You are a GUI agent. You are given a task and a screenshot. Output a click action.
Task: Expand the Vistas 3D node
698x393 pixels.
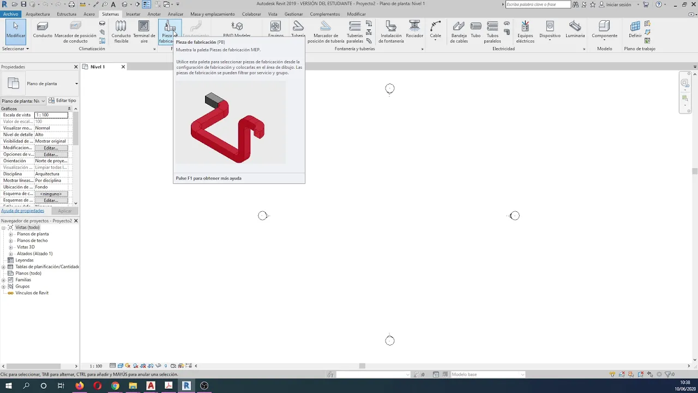pyautogui.click(x=10, y=247)
